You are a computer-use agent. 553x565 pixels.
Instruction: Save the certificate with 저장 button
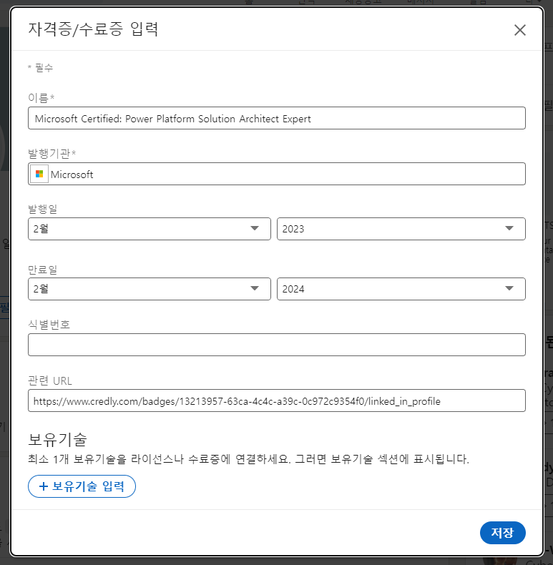coord(502,533)
